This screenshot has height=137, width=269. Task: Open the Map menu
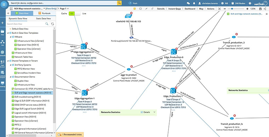click(x=201, y=9)
